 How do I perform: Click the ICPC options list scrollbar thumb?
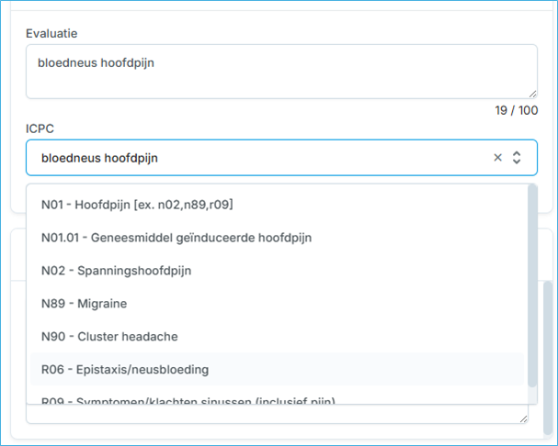[x=532, y=275]
